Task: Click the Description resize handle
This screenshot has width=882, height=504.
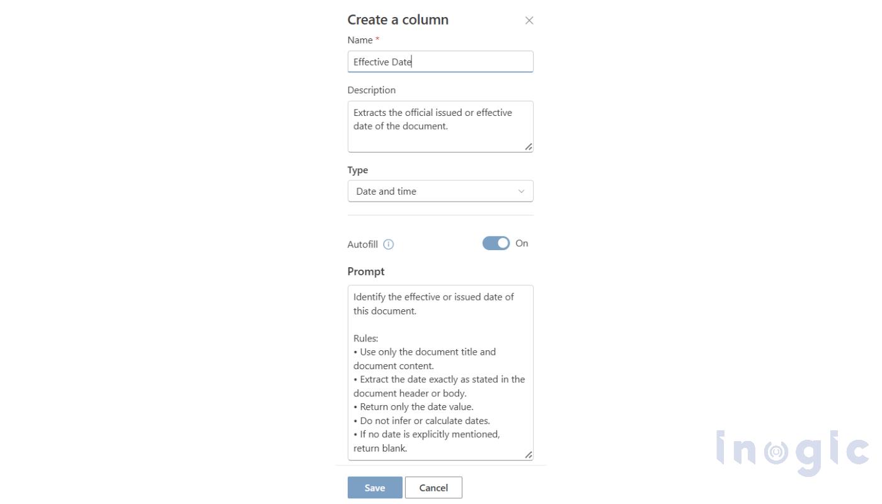Action: 529,147
